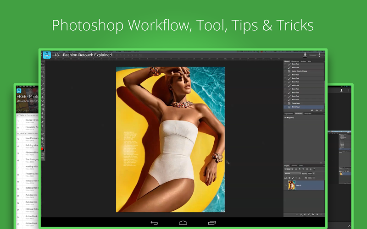
Task: Open the Normal blend mode dropdown
Action: pos(293,174)
